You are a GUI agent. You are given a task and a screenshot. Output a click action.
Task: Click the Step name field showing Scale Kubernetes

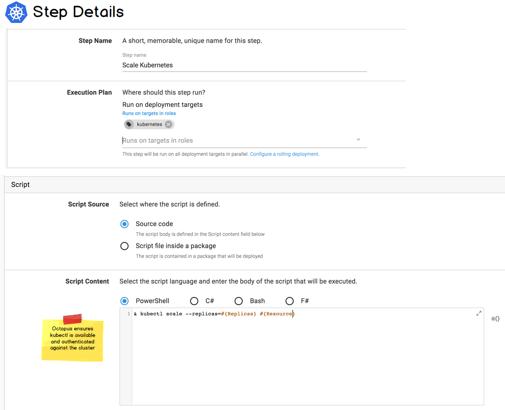204,65
